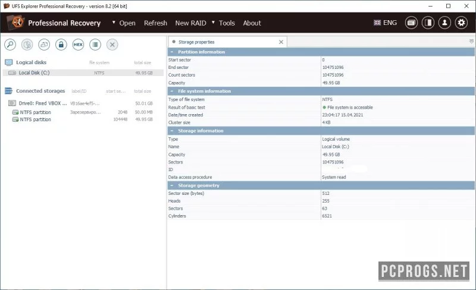
Task: Click the Name value Local Disk (C:) in properties
Action: (336, 147)
